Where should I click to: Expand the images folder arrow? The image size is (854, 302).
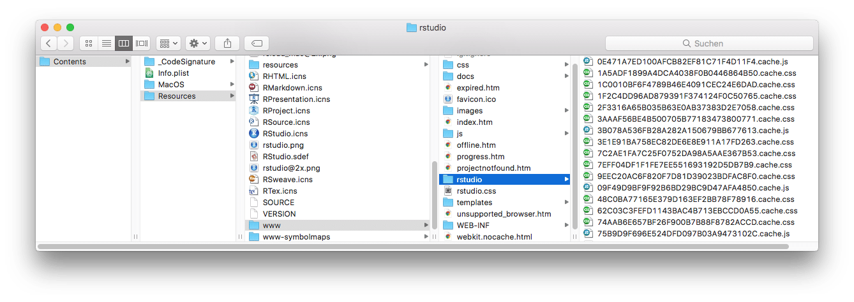(x=566, y=111)
